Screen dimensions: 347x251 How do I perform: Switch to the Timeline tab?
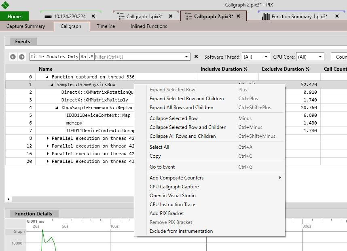point(106,26)
